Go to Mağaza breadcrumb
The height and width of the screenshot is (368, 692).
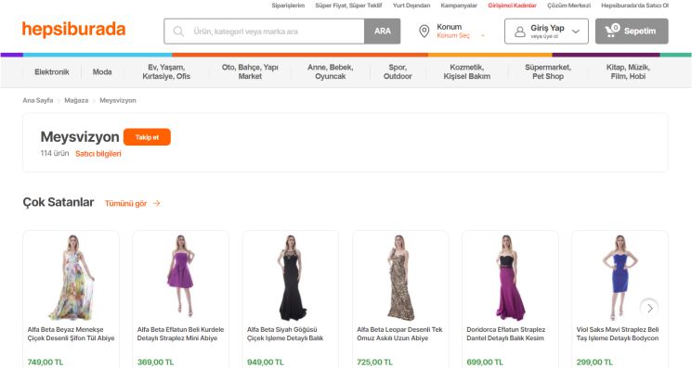[76, 100]
